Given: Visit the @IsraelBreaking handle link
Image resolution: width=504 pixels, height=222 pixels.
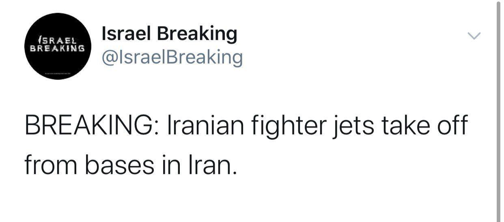Looking at the screenshot, I should [x=172, y=57].
